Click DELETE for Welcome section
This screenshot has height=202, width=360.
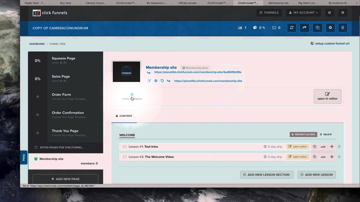[x=326, y=134]
